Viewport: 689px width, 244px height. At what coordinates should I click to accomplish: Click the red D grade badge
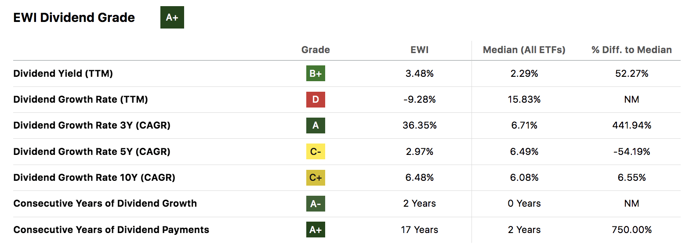coord(315,100)
